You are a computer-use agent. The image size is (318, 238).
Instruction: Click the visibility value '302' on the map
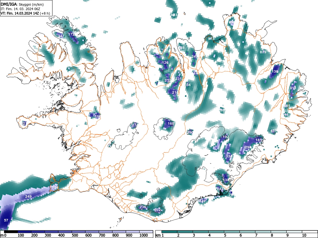tap(157, 210)
